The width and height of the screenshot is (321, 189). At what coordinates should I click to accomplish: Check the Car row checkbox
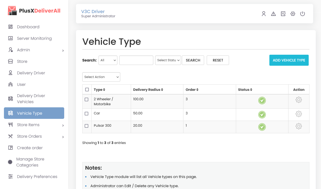click(x=86, y=114)
